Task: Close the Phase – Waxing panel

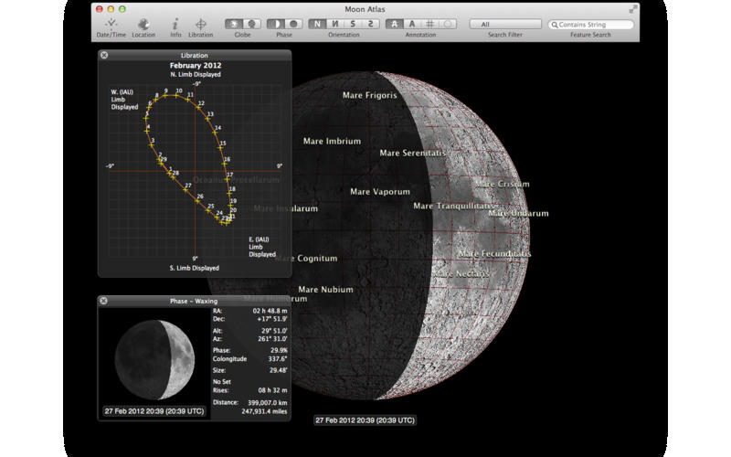Action: pos(103,301)
